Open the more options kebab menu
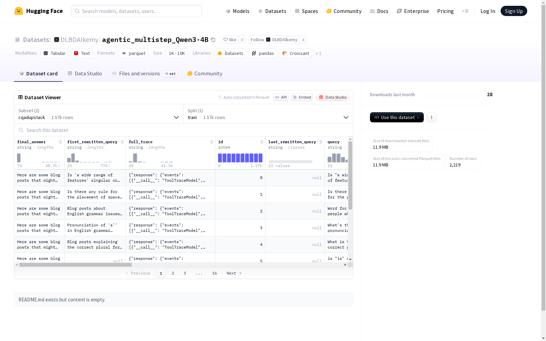 [432, 117]
